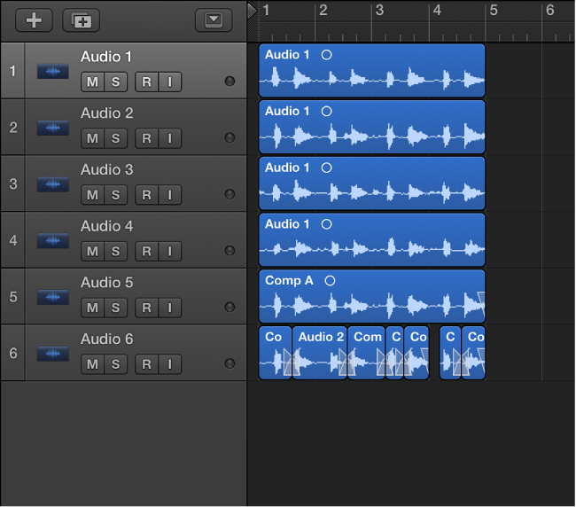Screen dimensions: 576x507
Task: Record-enable the Audio 3 track
Action: pyautogui.click(x=145, y=195)
